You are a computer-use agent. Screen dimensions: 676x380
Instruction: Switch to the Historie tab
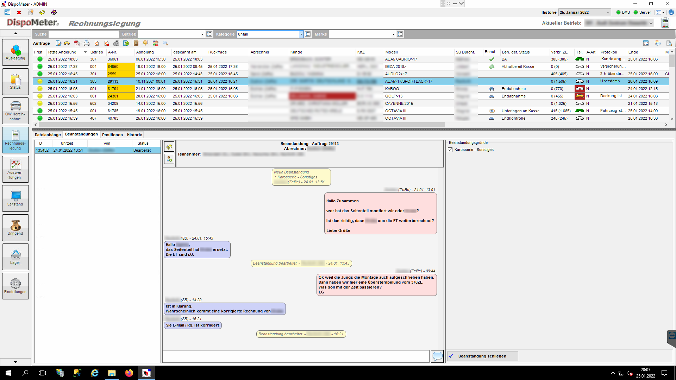pos(134,135)
